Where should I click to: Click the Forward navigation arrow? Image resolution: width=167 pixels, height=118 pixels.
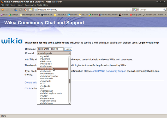pyautogui.click(x=7, y=10)
